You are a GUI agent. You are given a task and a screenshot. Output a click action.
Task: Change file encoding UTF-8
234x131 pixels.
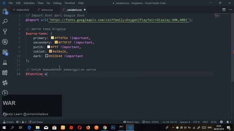tap(196, 122)
